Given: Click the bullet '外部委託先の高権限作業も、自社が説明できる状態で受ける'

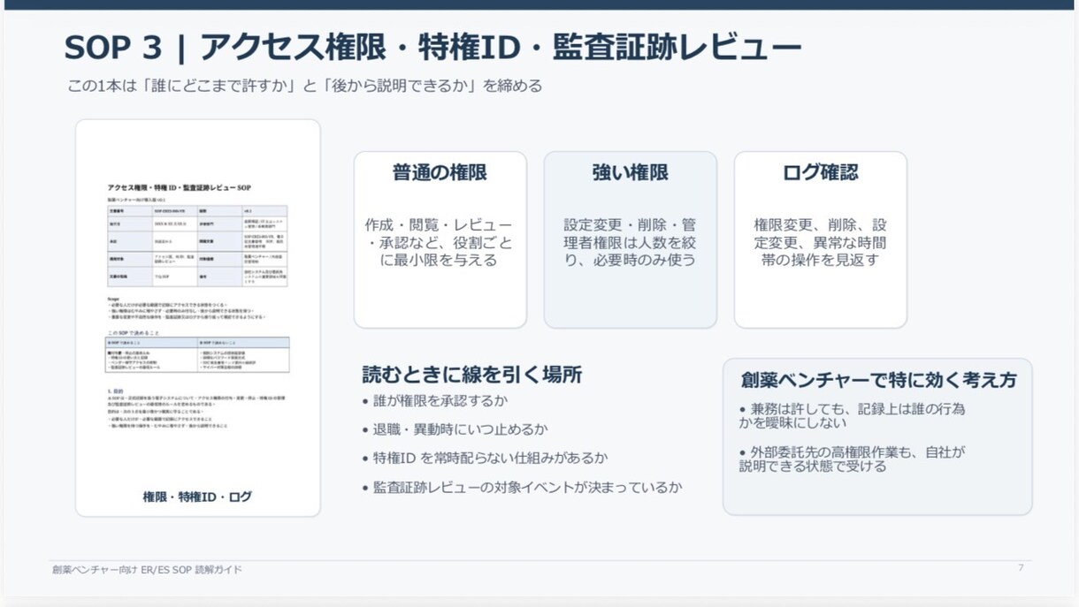Looking at the screenshot, I should tap(853, 459).
